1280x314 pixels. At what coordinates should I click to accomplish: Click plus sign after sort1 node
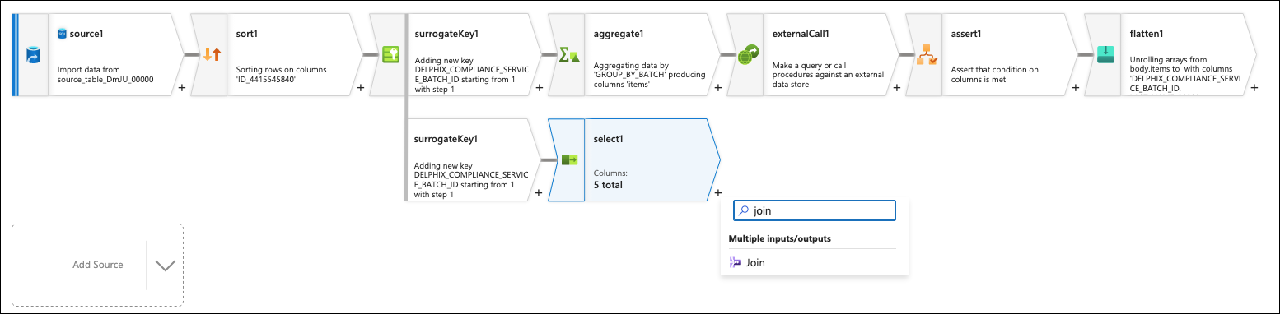(x=360, y=87)
